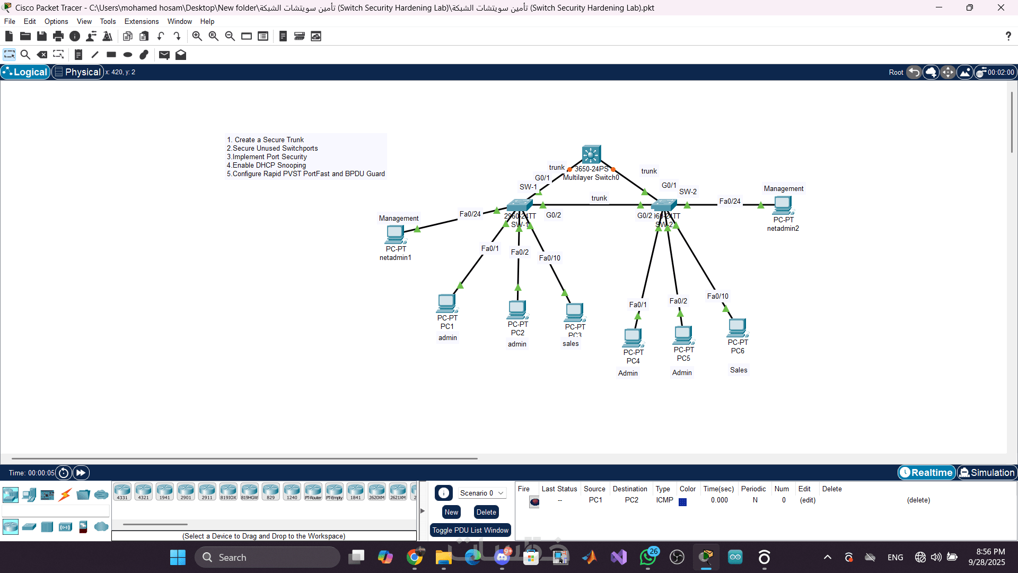
Task: Select the Place Note tool
Action: (78, 55)
